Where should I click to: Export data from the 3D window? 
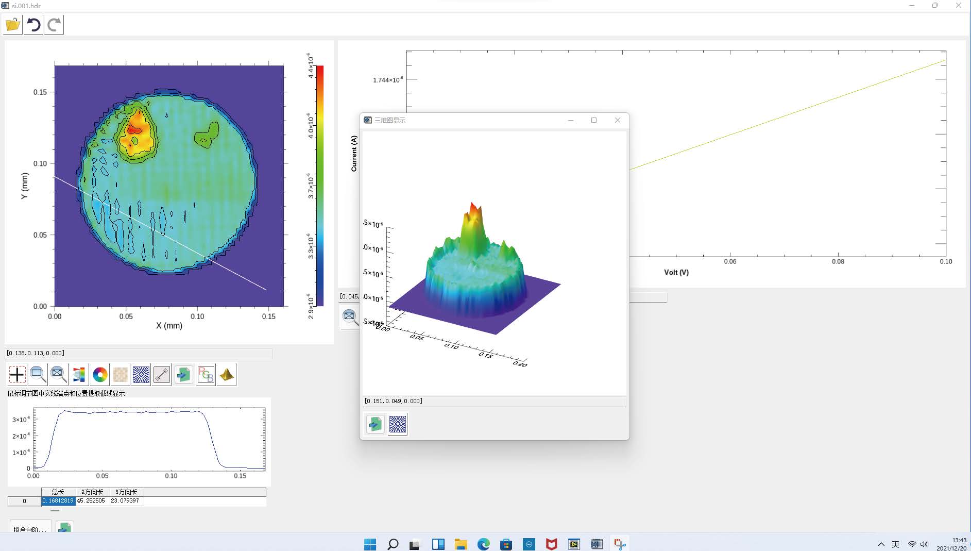pyautogui.click(x=375, y=424)
